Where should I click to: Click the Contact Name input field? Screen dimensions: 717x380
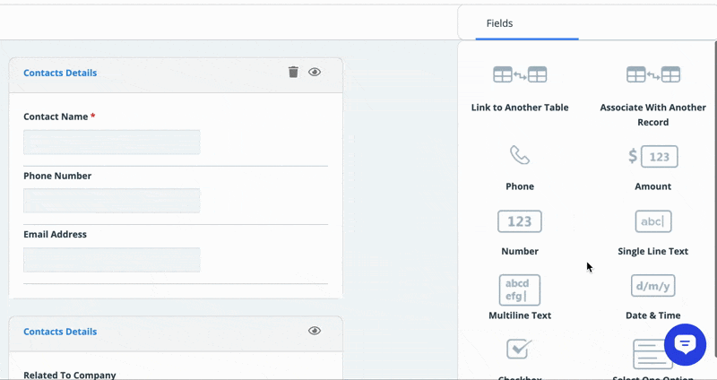(111, 142)
